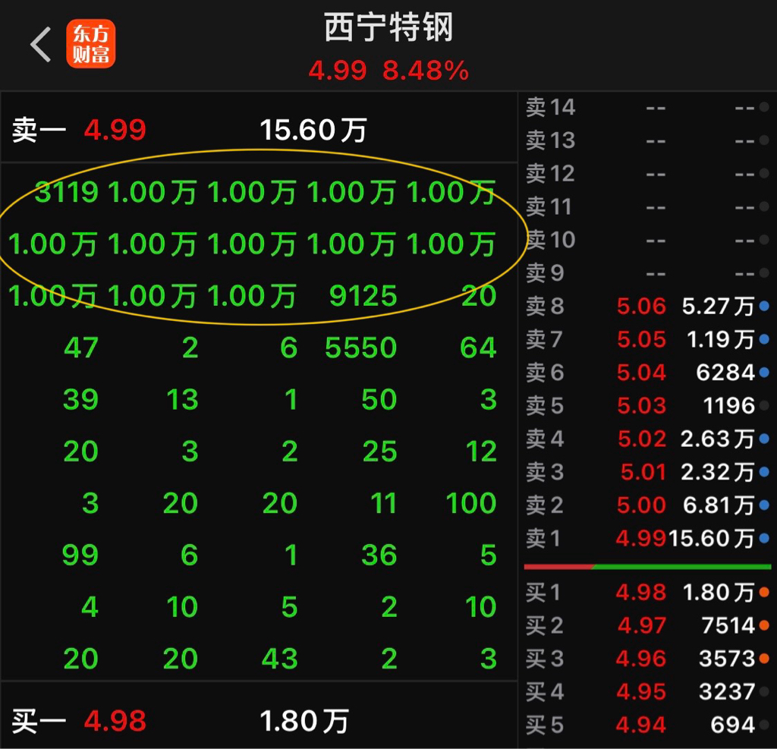
Task: Select the 卖8 price 5.06
Action: click(641, 306)
